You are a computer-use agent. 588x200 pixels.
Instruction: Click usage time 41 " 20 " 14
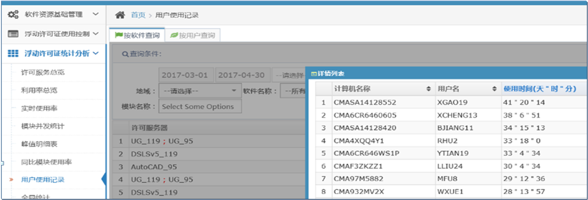[x=524, y=102]
